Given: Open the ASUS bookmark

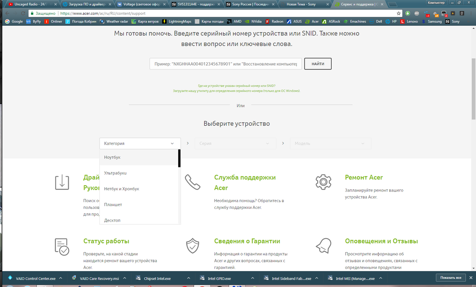Looking at the screenshot, I should pos(294,21).
